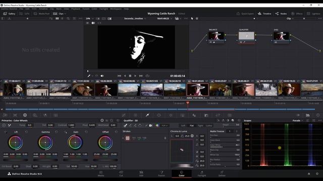Open the timeline name dropdown above the viewer
The height and width of the screenshot is (181, 323).
pyautogui.click(x=135, y=19)
